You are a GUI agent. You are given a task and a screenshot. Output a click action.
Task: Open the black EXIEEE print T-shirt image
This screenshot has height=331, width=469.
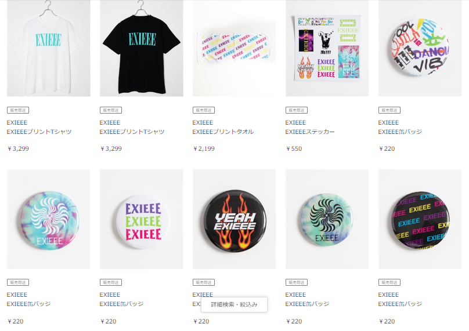click(x=142, y=48)
